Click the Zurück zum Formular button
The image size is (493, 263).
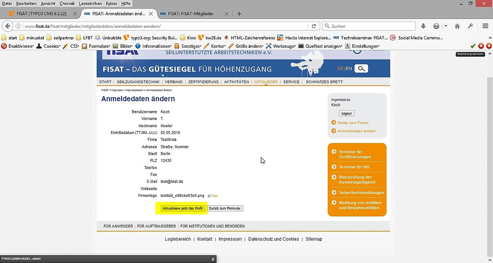(x=225, y=208)
